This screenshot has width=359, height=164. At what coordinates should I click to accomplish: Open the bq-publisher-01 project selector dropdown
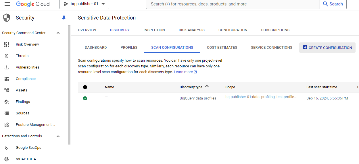[84, 4]
